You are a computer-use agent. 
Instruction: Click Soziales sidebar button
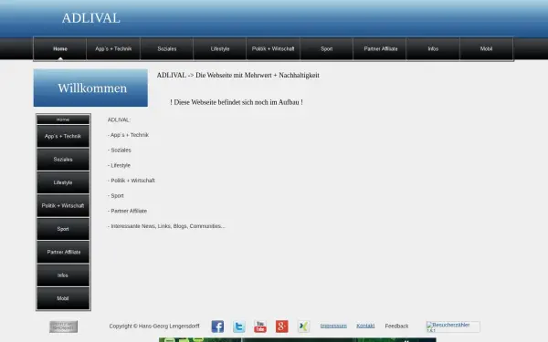pos(63,160)
